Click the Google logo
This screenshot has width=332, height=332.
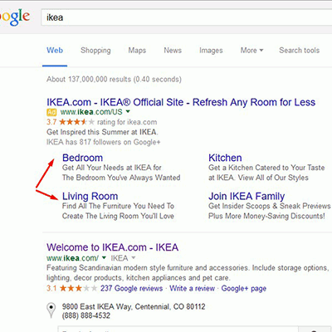[14, 17]
